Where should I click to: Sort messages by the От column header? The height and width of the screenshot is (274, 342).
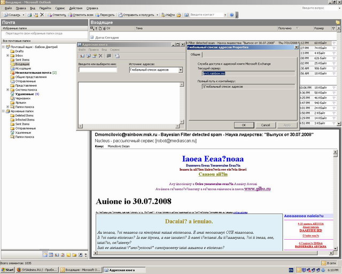pyautogui.click(x=120, y=28)
